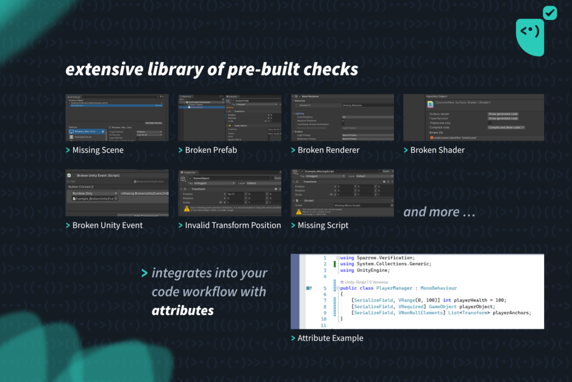This screenshot has width=572, height=382.
Task: Toggle the Contribute Global Illumination checkbox
Action: coord(344,124)
